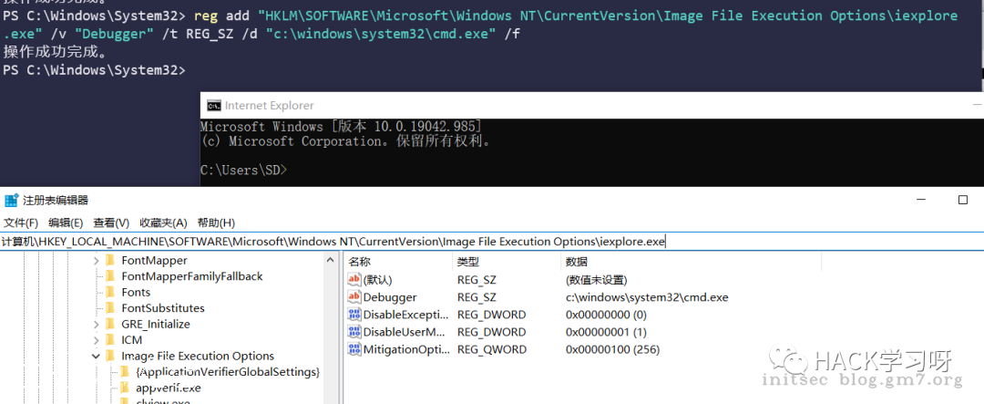Image resolution: width=984 pixels, height=404 pixels.
Task: Select the Debugger string value icon
Action: point(354,297)
